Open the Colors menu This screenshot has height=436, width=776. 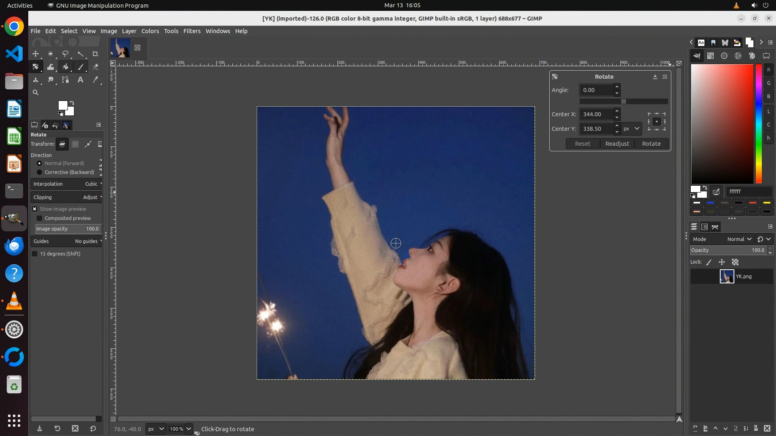(x=150, y=31)
